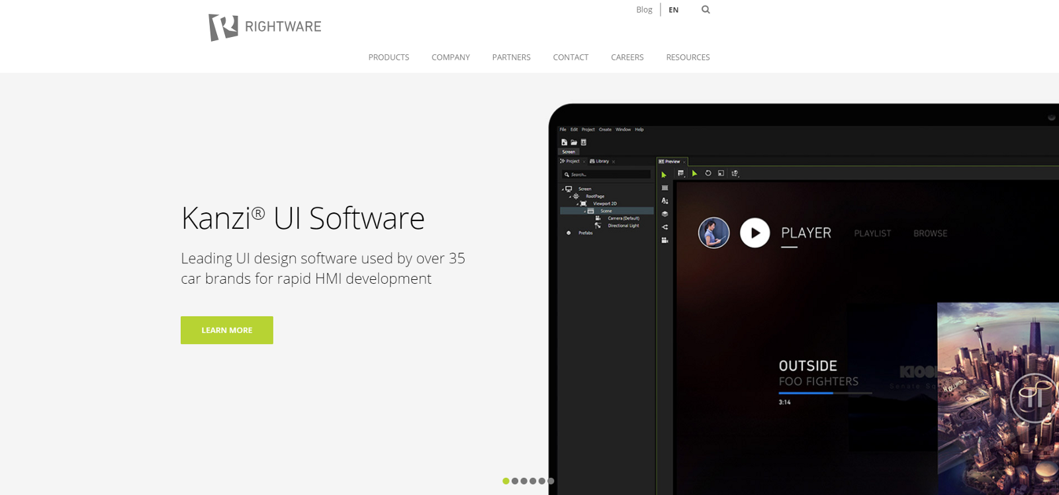Select the text tool in Kanzi sidebar
Image resolution: width=1059 pixels, height=495 pixels.
pos(665,201)
